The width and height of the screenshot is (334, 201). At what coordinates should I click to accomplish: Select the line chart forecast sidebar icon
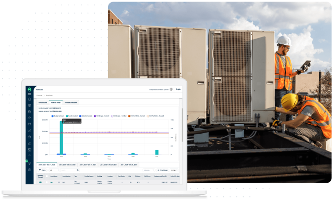tap(29, 131)
